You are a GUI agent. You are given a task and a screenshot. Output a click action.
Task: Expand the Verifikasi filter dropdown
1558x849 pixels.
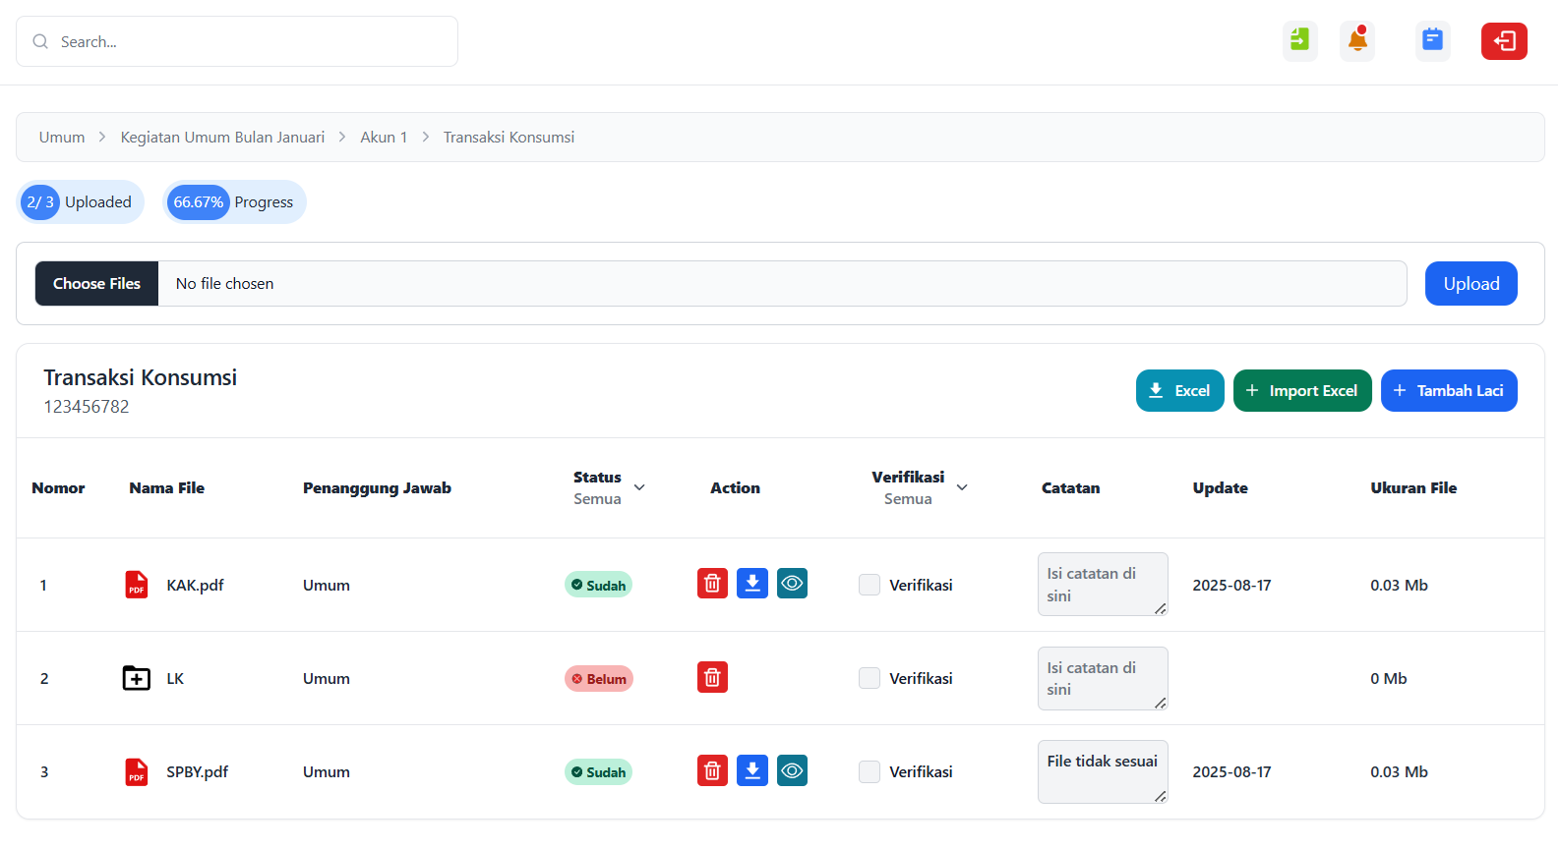pos(962,487)
